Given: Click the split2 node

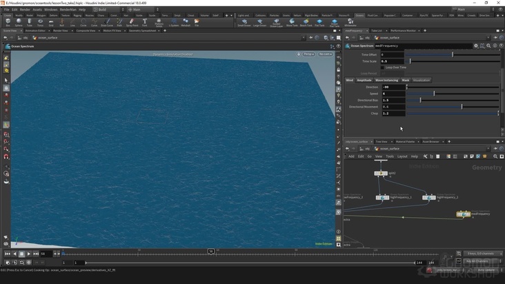Looking at the screenshot, I should (381, 173).
